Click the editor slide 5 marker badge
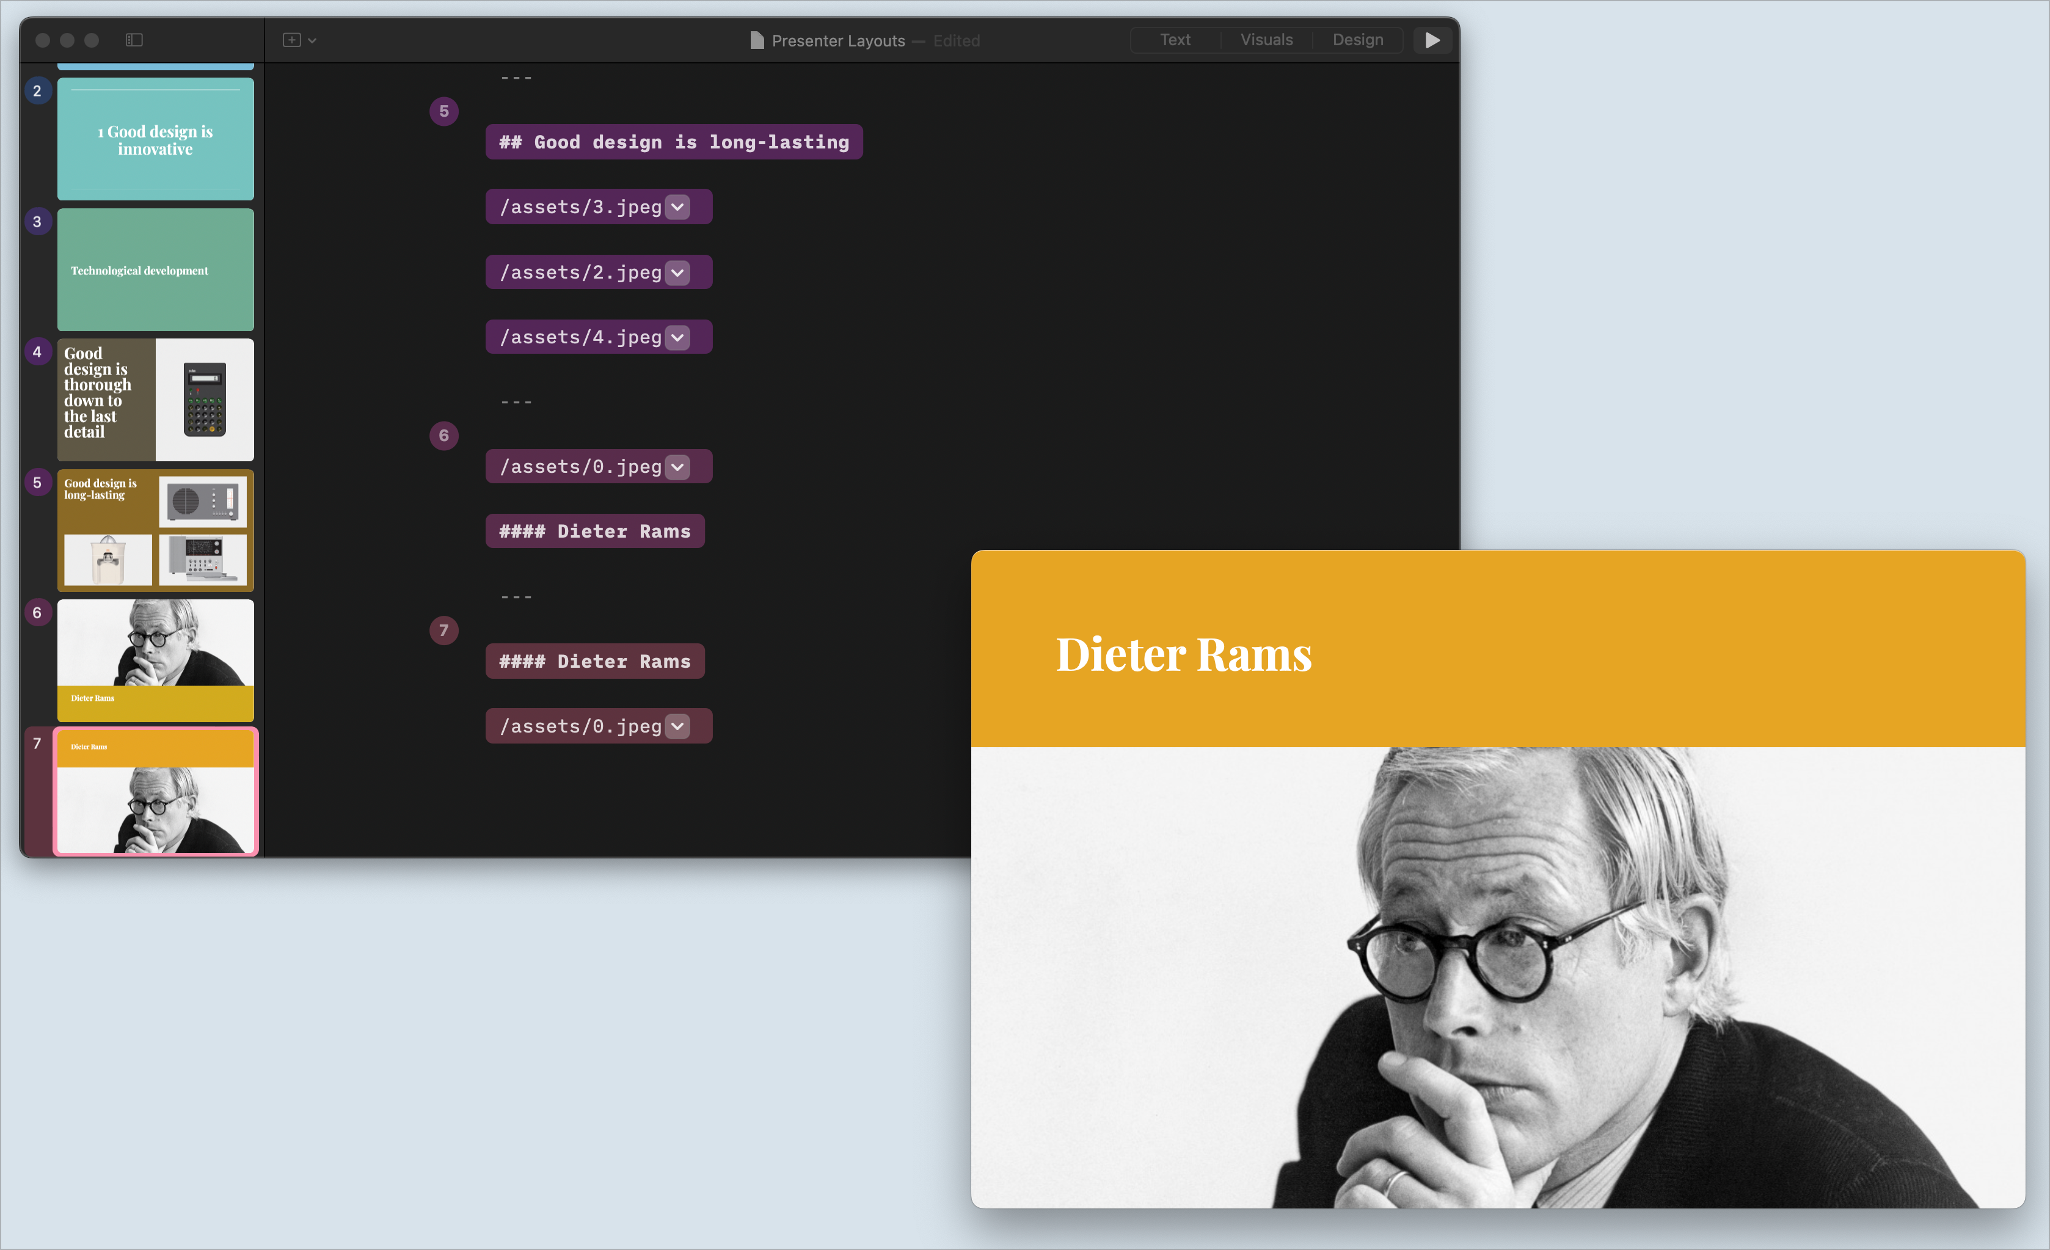2050x1250 pixels. pyautogui.click(x=443, y=111)
